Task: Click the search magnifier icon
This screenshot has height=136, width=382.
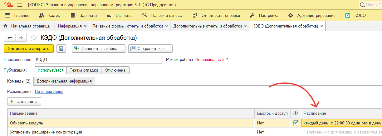Action: [x=362, y=5]
